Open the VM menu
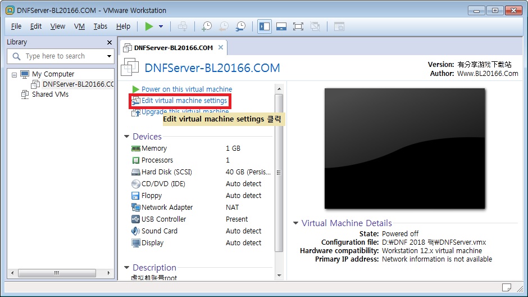 [79, 26]
